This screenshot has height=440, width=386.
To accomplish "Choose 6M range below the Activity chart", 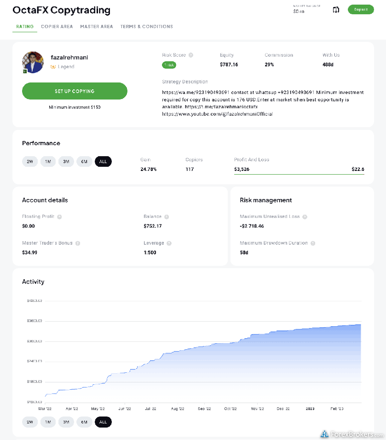I will tap(84, 422).
